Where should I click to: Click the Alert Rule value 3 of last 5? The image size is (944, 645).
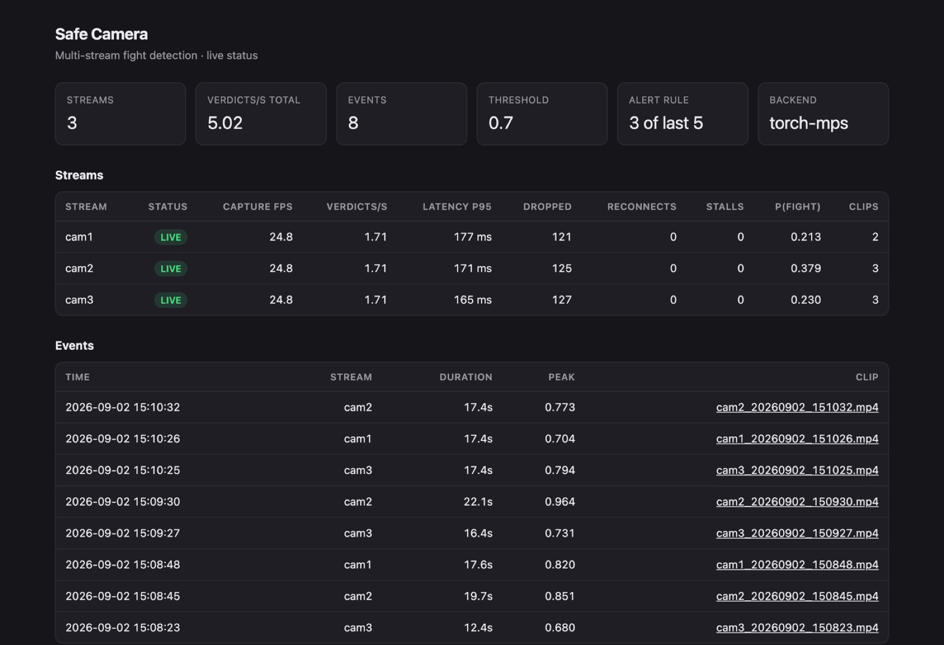666,123
